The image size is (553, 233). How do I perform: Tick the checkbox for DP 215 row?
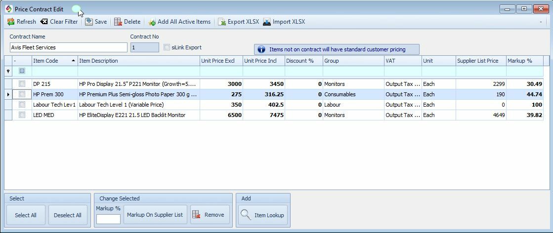[22, 84]
